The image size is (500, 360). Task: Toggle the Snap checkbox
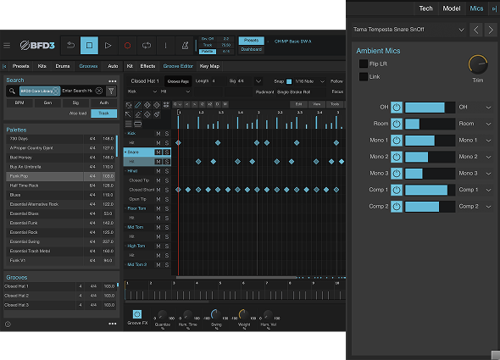pos(289,81)
